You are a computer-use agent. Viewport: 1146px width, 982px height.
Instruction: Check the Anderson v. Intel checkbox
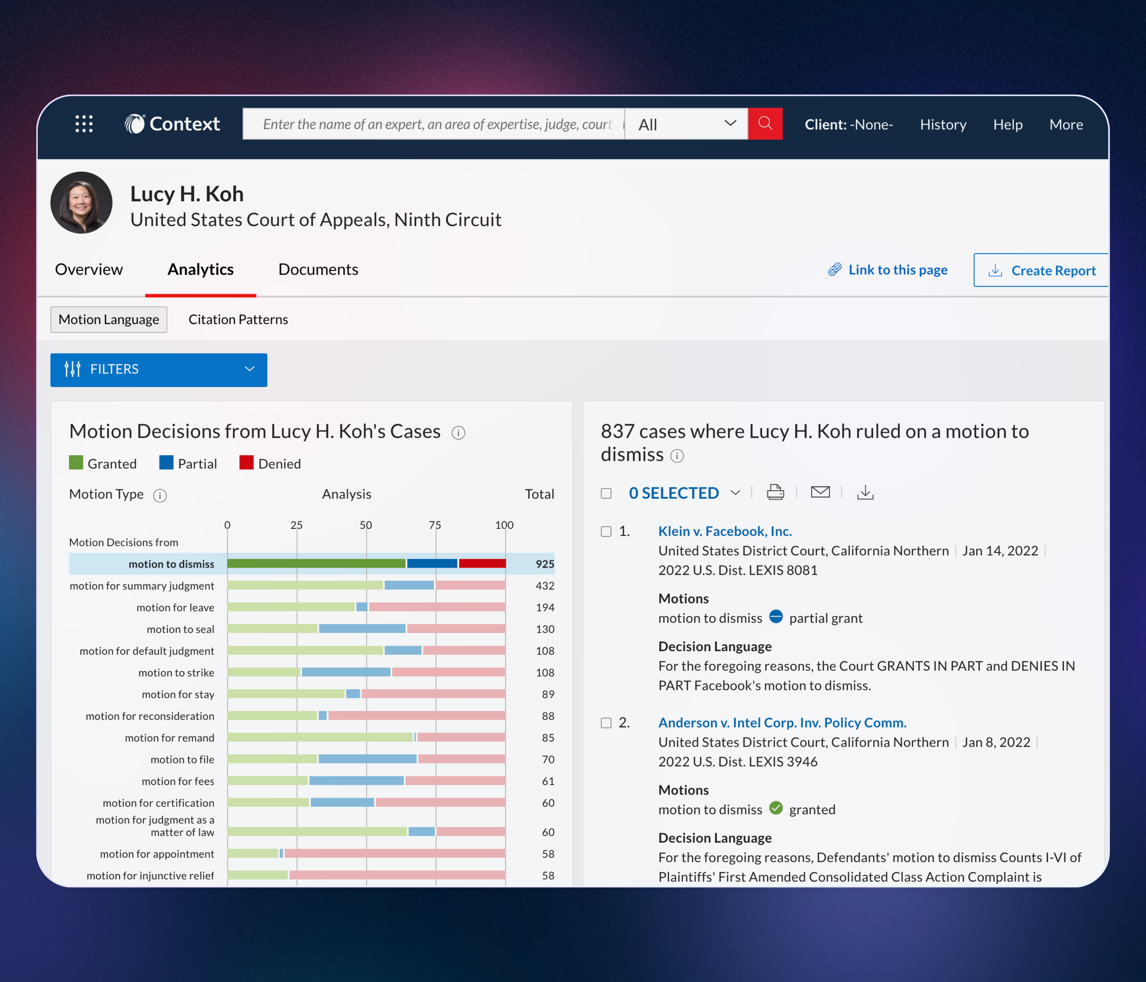[606, 723]
